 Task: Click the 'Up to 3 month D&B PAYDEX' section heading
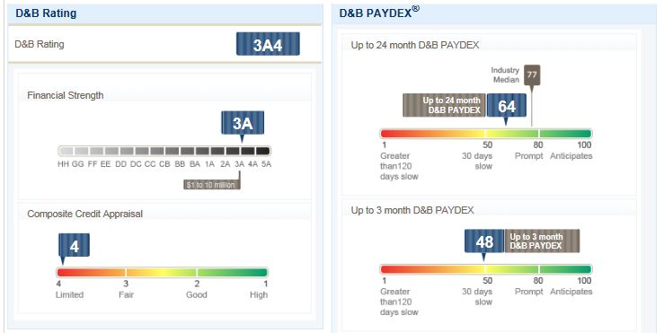click(412, 210)
